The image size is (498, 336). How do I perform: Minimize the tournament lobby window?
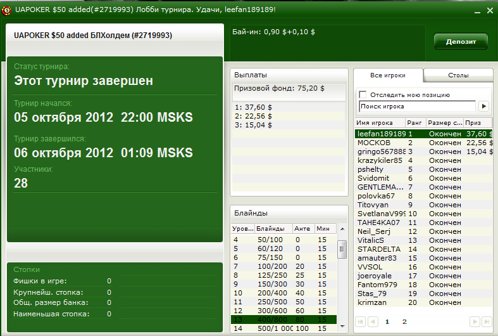coord(477,11)
